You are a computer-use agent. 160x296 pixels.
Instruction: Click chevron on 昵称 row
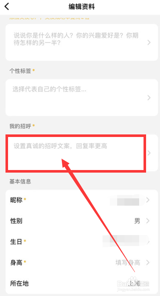pos(148,200)
